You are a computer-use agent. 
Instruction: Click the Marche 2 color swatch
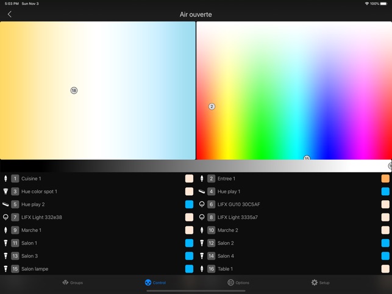385,230
